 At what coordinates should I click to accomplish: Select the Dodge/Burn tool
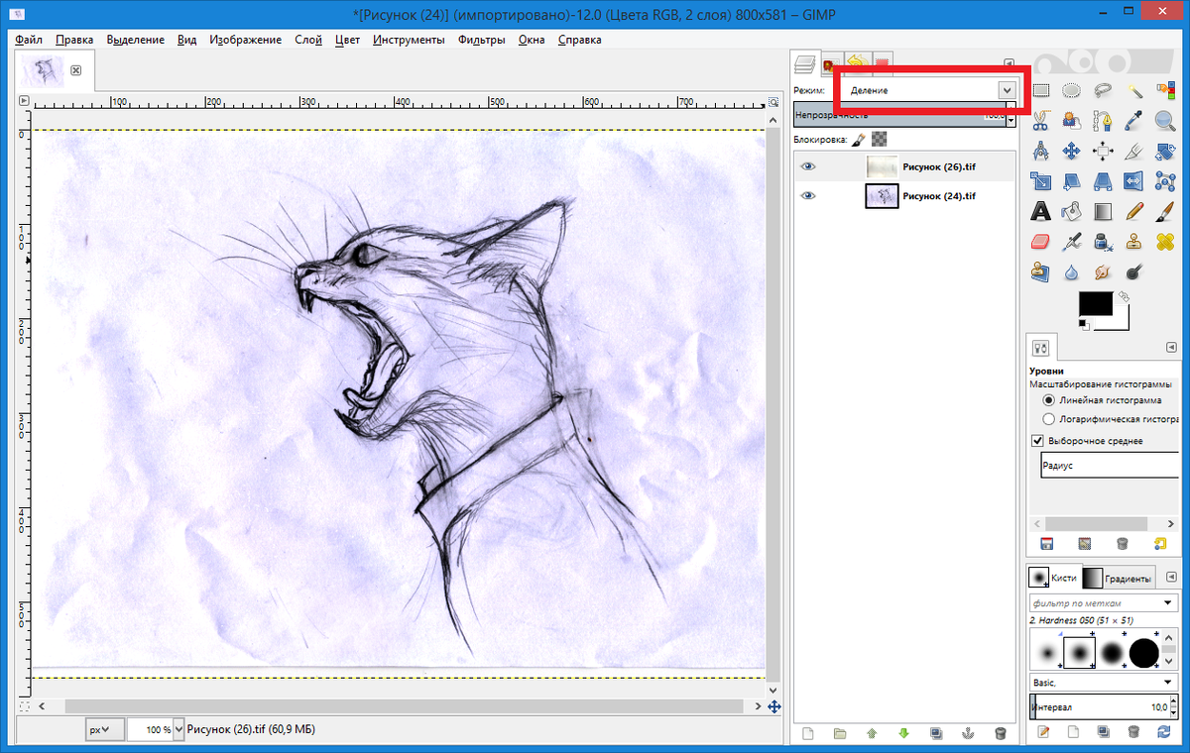pyautogui.click(x=1134, y=271)
